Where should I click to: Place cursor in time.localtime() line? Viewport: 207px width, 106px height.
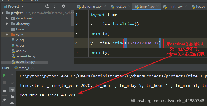[114, 24]
